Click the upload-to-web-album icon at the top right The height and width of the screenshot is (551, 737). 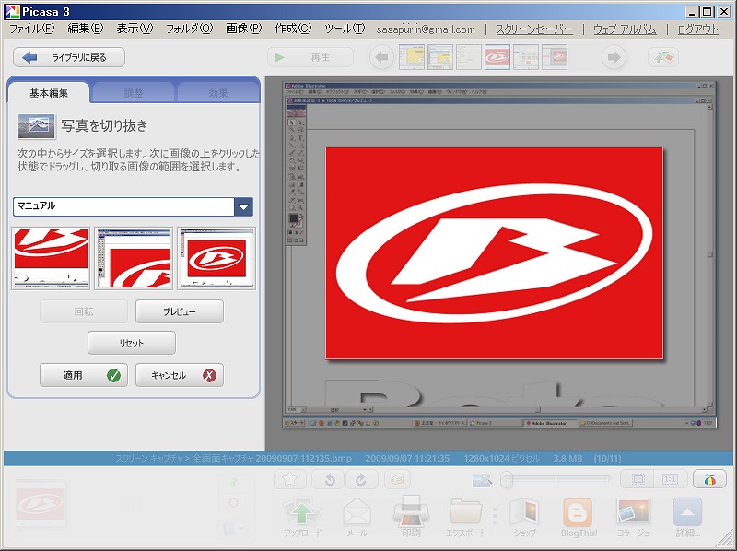[663, 57]
